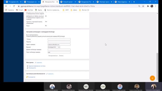The width and height of the screenshot is (162, 91).
Task: Click изменить next to Системные роли безопасности
Action: click(x=51, y=74)
